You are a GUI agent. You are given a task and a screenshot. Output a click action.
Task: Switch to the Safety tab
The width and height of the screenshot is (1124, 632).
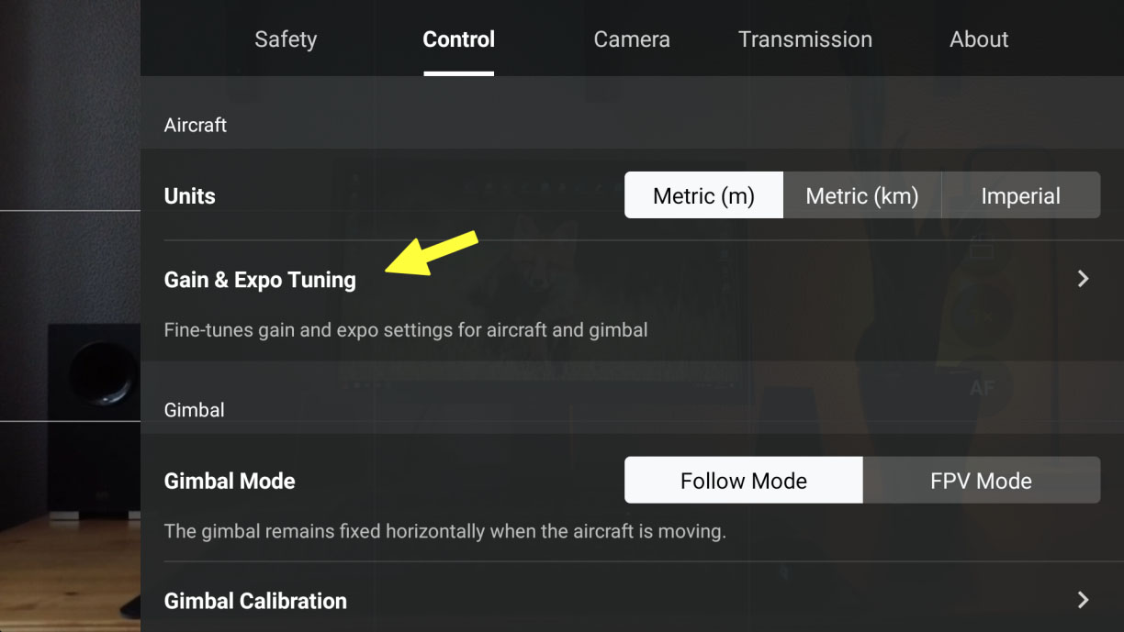(286, 39)
